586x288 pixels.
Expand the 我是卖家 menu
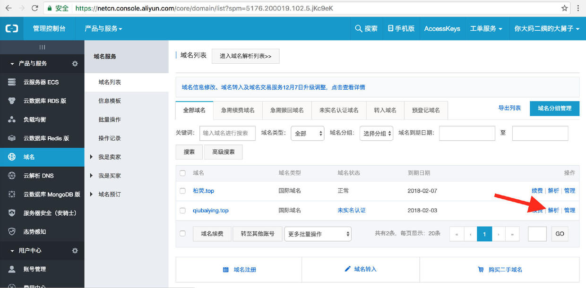pos(91,157)
